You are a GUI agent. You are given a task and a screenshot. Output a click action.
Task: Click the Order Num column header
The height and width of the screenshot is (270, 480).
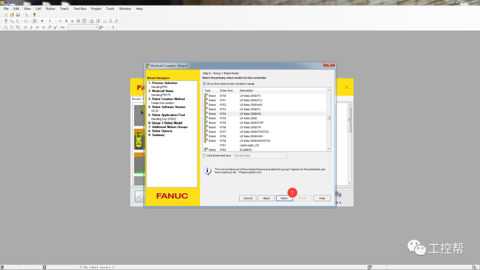(x=228, y=91)
